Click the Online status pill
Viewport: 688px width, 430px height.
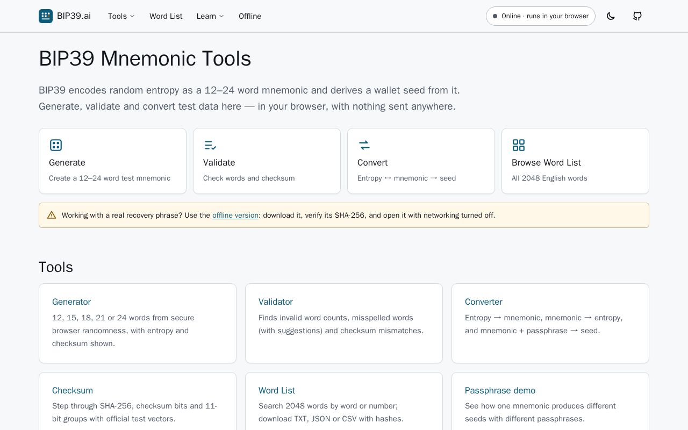pyautogui.click(x=541, y=16)
